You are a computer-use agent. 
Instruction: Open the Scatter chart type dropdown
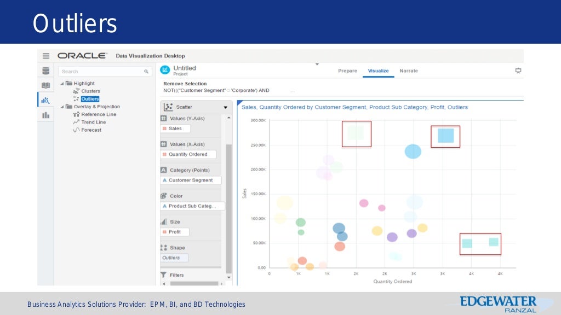pyautogui.click(x=225, y=107)
